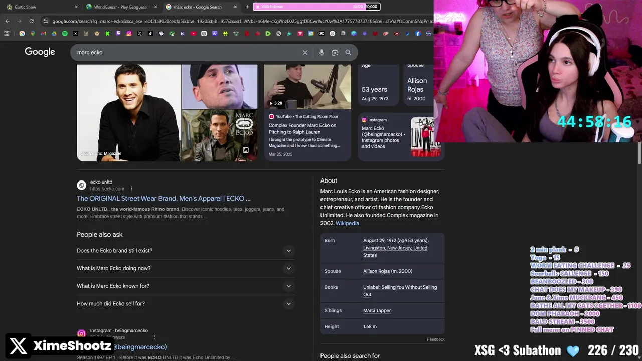Clear the search box with X

click(x=305, y=52)
